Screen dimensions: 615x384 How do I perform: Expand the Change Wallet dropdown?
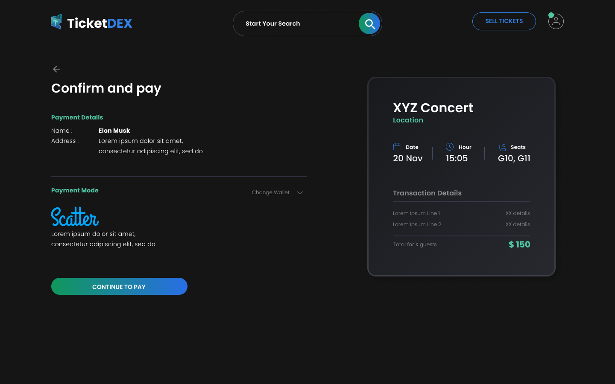coord(271,192)
